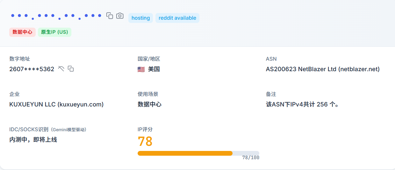
Task: Click the 内测中，即将上线 status text
Action: coord(33,139)
